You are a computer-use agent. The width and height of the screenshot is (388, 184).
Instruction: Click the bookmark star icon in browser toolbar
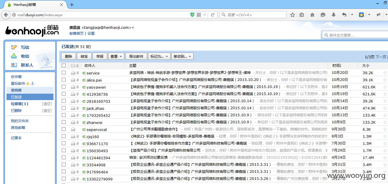tap(293, 15)
